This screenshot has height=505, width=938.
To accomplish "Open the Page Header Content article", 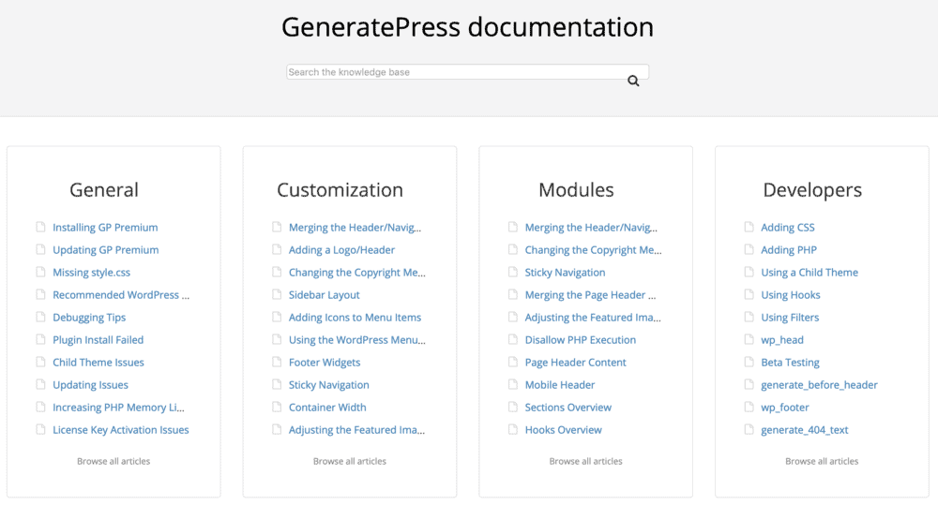I will coord(576,363).
